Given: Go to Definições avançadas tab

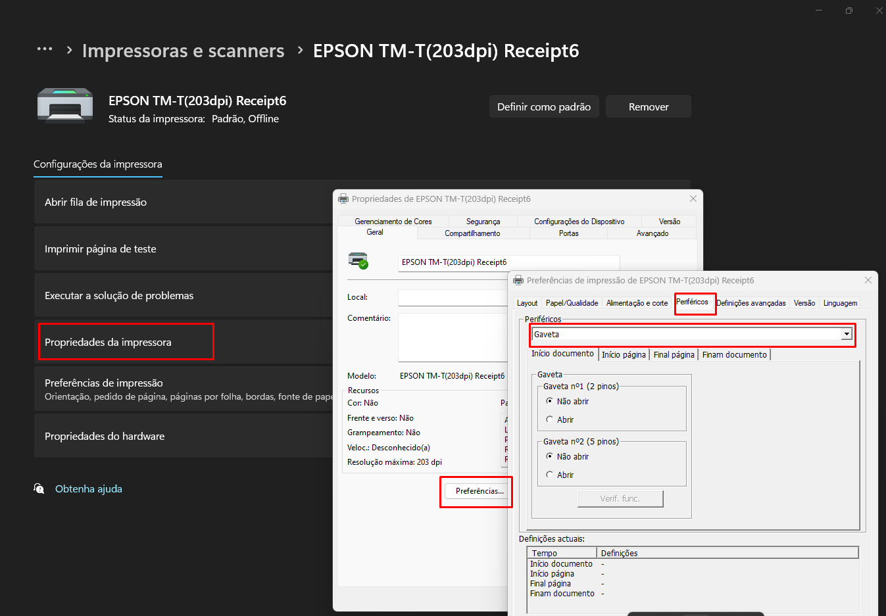Looking at the screenshot, I should [751, 303].
